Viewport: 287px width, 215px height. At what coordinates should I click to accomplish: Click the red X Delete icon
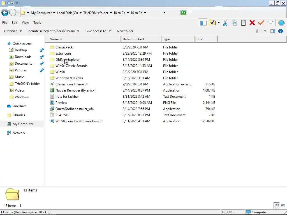click(x=252, y=23)
